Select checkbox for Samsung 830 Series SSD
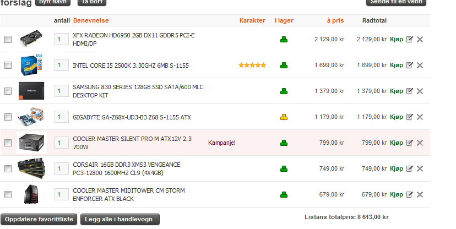Viewport: 456px width, 229px height. tap(8, 91)
